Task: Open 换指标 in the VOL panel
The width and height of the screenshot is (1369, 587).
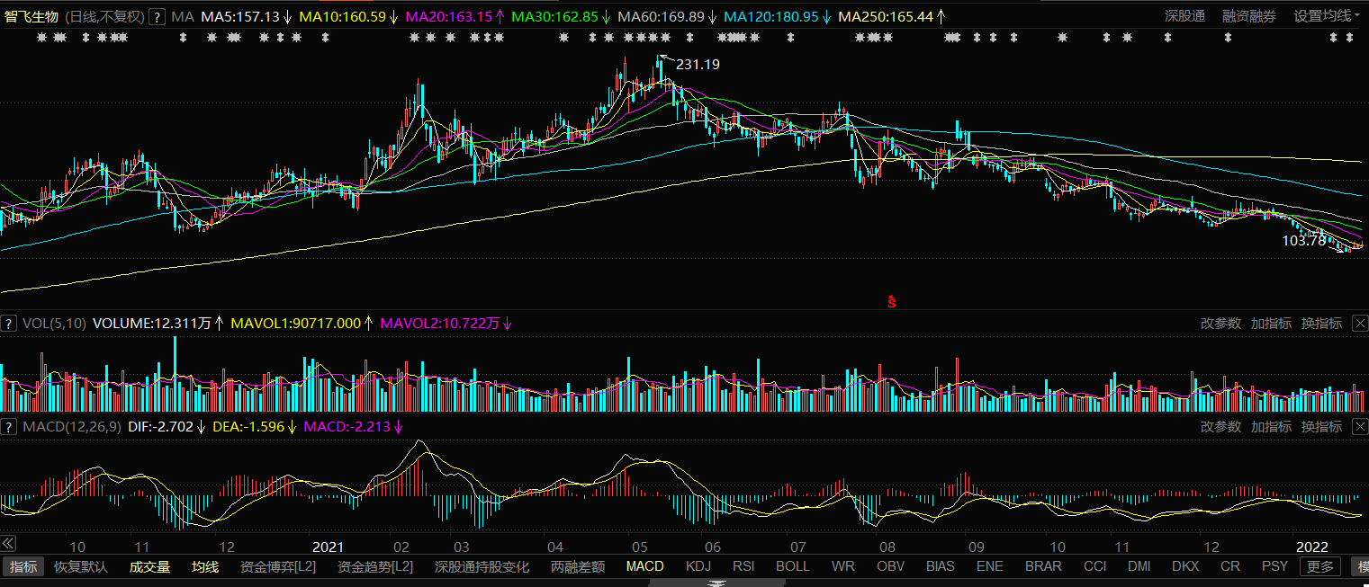Action: click(1321, 323)
